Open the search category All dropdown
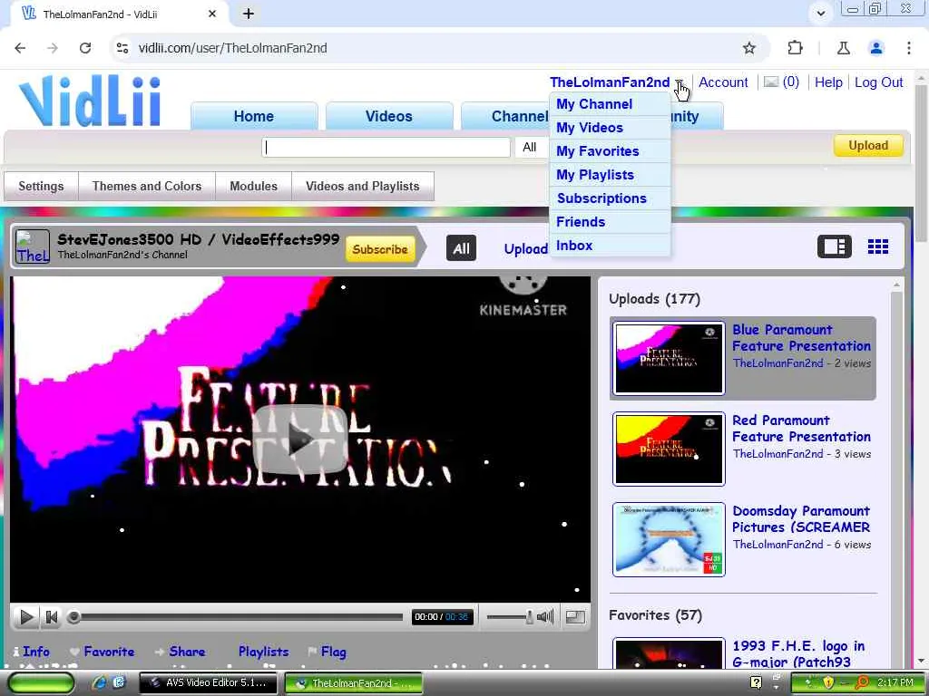The image size is (929, 696). click(532, 148)
